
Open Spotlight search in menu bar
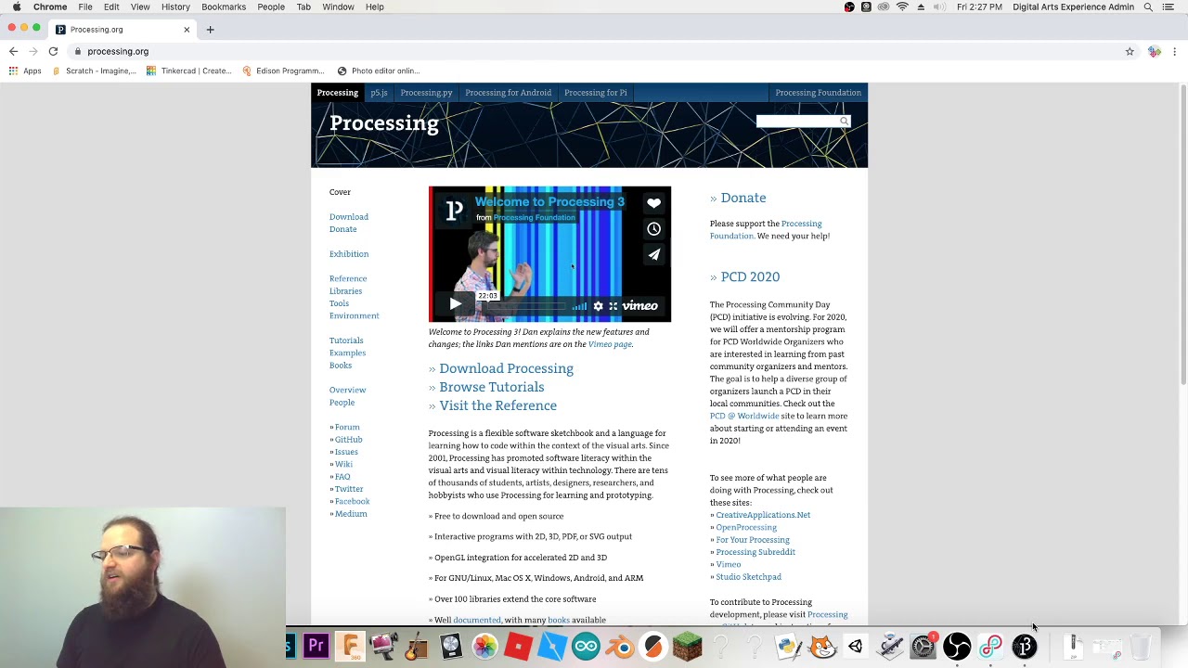click(x=1148, y=6)
